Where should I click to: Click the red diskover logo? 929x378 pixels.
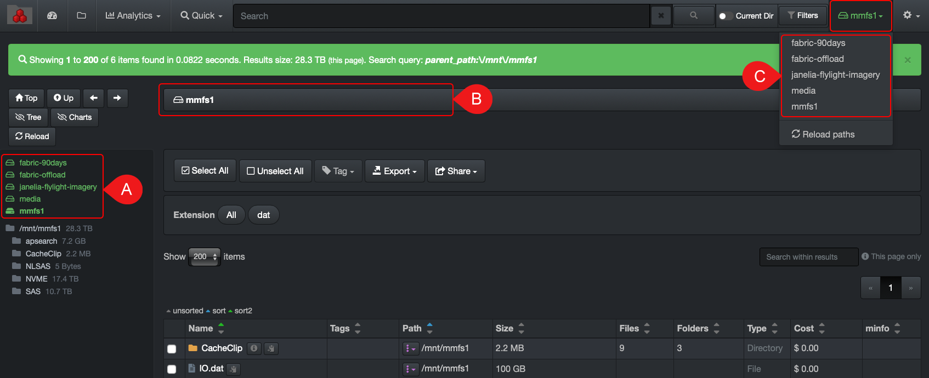(x=20, y=16)
